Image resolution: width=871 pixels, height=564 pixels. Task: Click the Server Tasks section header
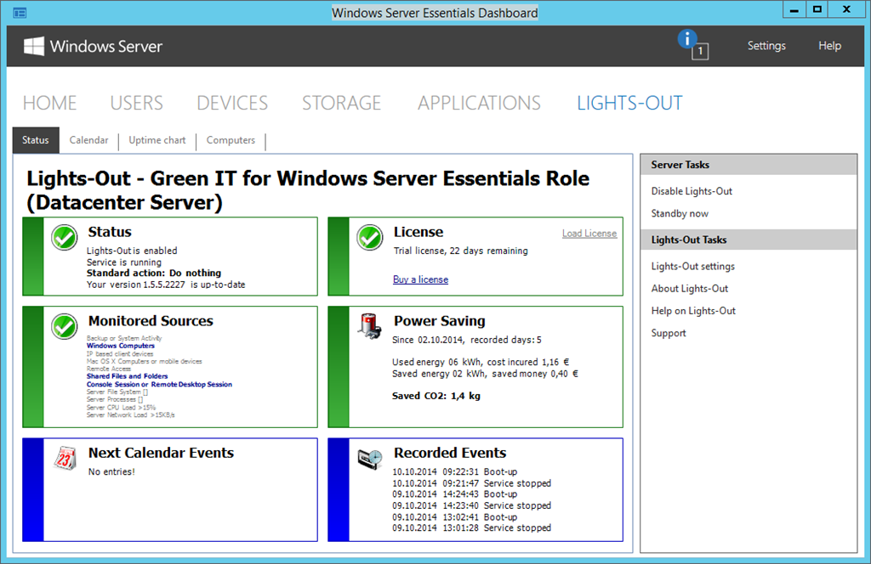point(749,165)
